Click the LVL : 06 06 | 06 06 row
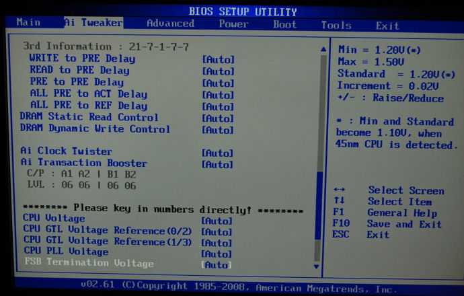The height and width of the screenshot is (296, 464). (81, 185)
